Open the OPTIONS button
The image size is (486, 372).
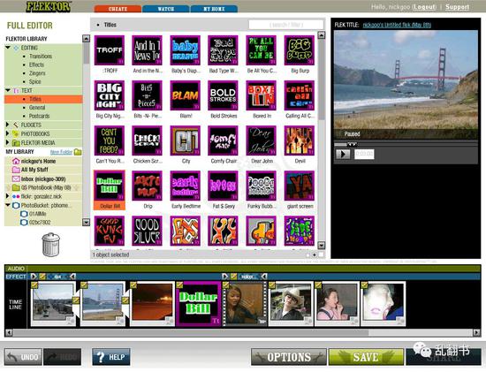point(289,357)
